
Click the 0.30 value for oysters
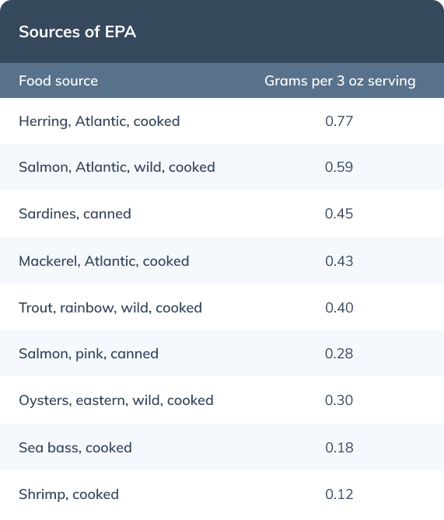339,400
